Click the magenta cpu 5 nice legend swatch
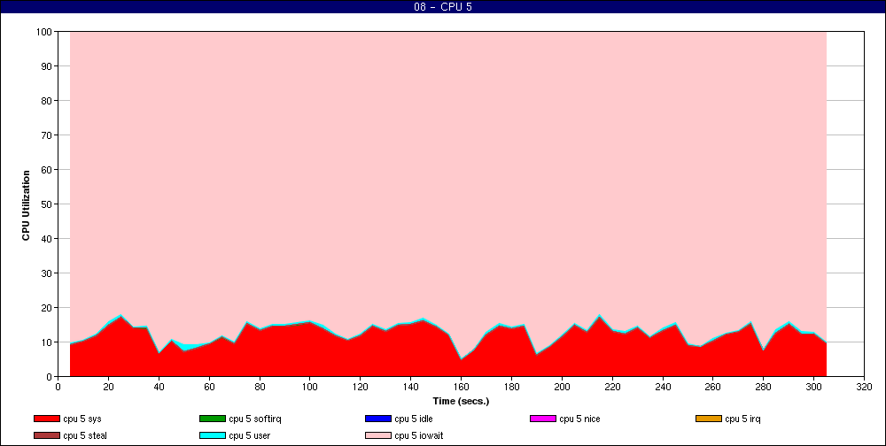This screenshot has width=886, height=446. (543, 419)
